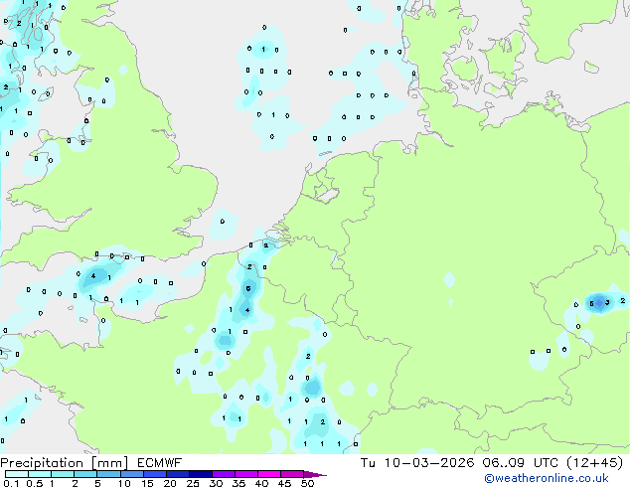Select the 40–45 mm bright magenta swatch

[x=269, y=474]
